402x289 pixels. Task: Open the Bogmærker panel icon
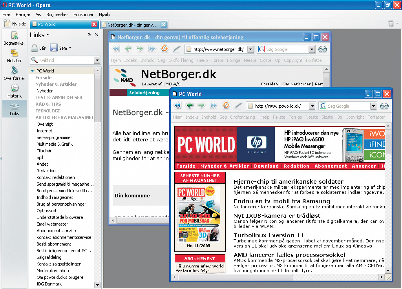click(x=15, y=37)
